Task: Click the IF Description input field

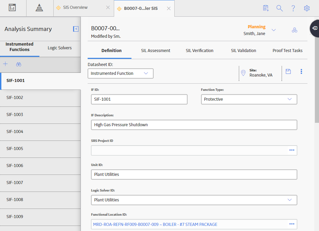Action: pos(194,125)
